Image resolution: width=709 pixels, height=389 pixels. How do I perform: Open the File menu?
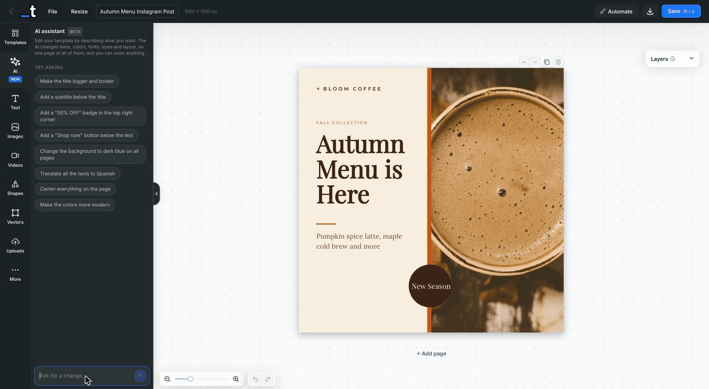tap(53, 11)
